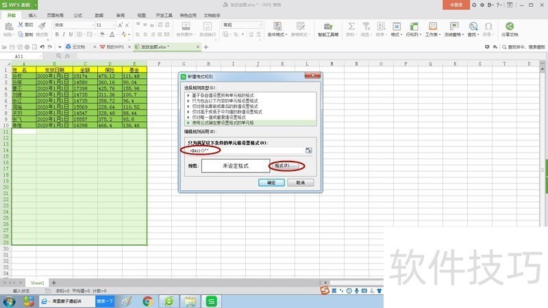Click 确定 OK in rule dialog

(271, 183)
